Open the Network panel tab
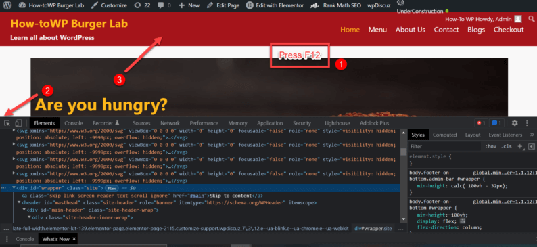 click(x=170, y=123)
